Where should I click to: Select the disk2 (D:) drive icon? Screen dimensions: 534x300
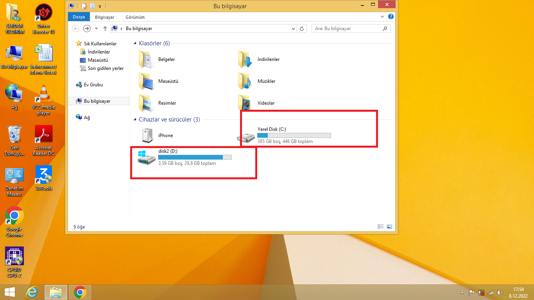point(147,157)
